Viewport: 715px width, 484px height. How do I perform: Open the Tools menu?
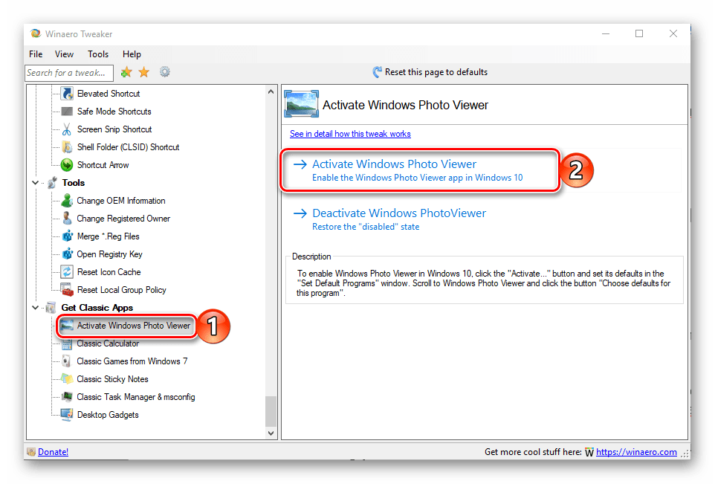point(98,54)
